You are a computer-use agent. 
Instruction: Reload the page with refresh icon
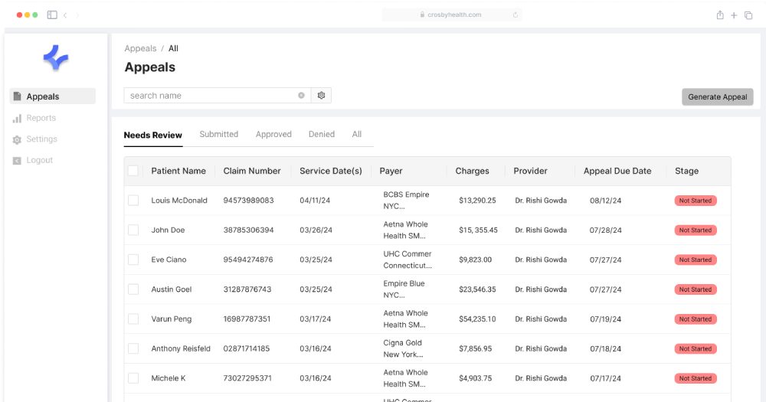coord(516,15)
